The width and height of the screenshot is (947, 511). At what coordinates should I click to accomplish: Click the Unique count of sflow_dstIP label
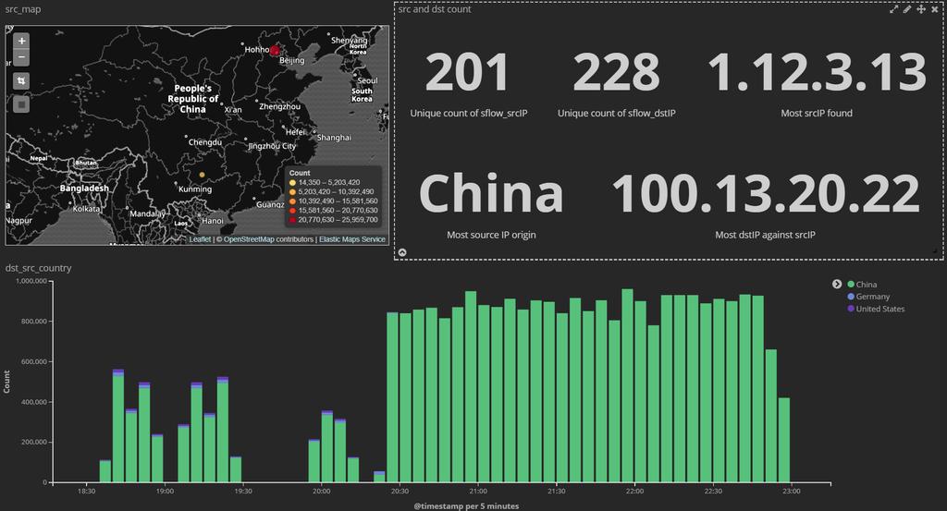(617, 113)
